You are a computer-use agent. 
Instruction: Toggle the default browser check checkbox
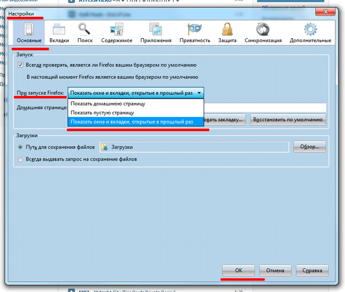[21, 65]
